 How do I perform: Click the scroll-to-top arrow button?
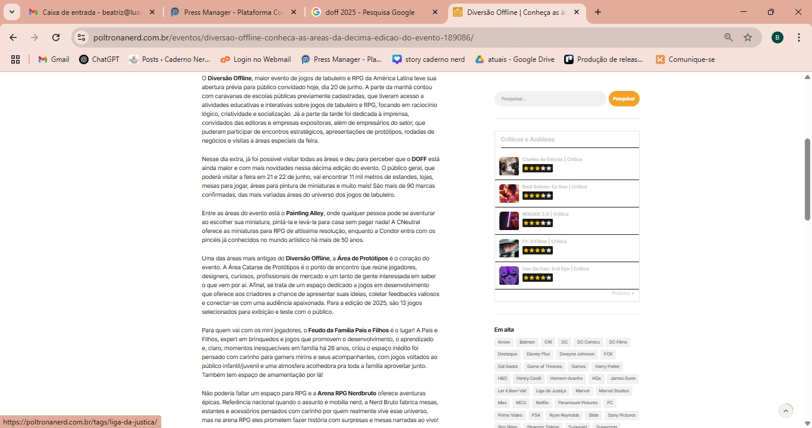pyautogui.click(x=786, y=411)
